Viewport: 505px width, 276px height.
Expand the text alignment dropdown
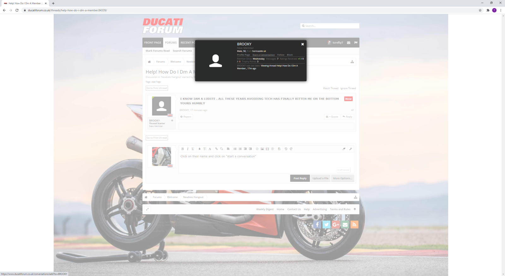coord(228,149)
